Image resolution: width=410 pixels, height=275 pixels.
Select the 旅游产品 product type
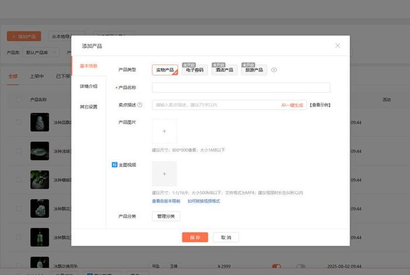pos(254,70)
